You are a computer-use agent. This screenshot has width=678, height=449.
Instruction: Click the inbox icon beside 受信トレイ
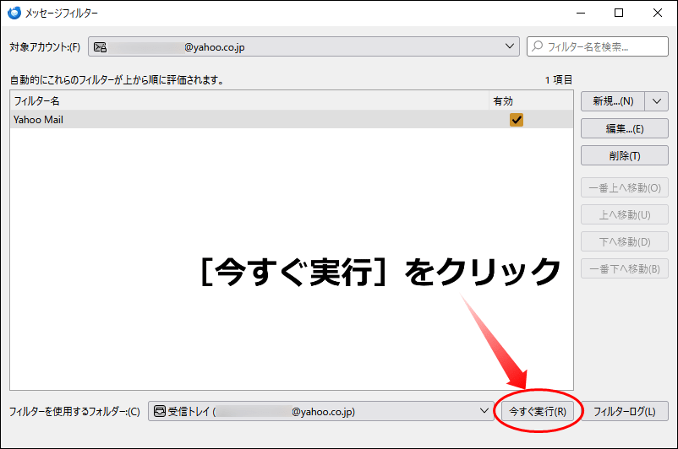[160, 411]
